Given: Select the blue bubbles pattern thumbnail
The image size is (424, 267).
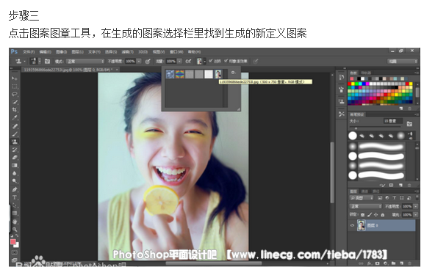Looking at the screenshot, I should pos(170,74).
